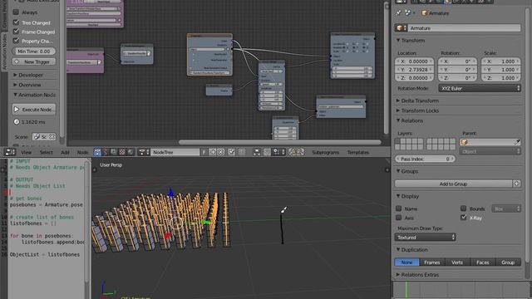Viewport: 532px width, 299px height.
Task: Enable the Axis display checkbox
Action: coord(399,218)
